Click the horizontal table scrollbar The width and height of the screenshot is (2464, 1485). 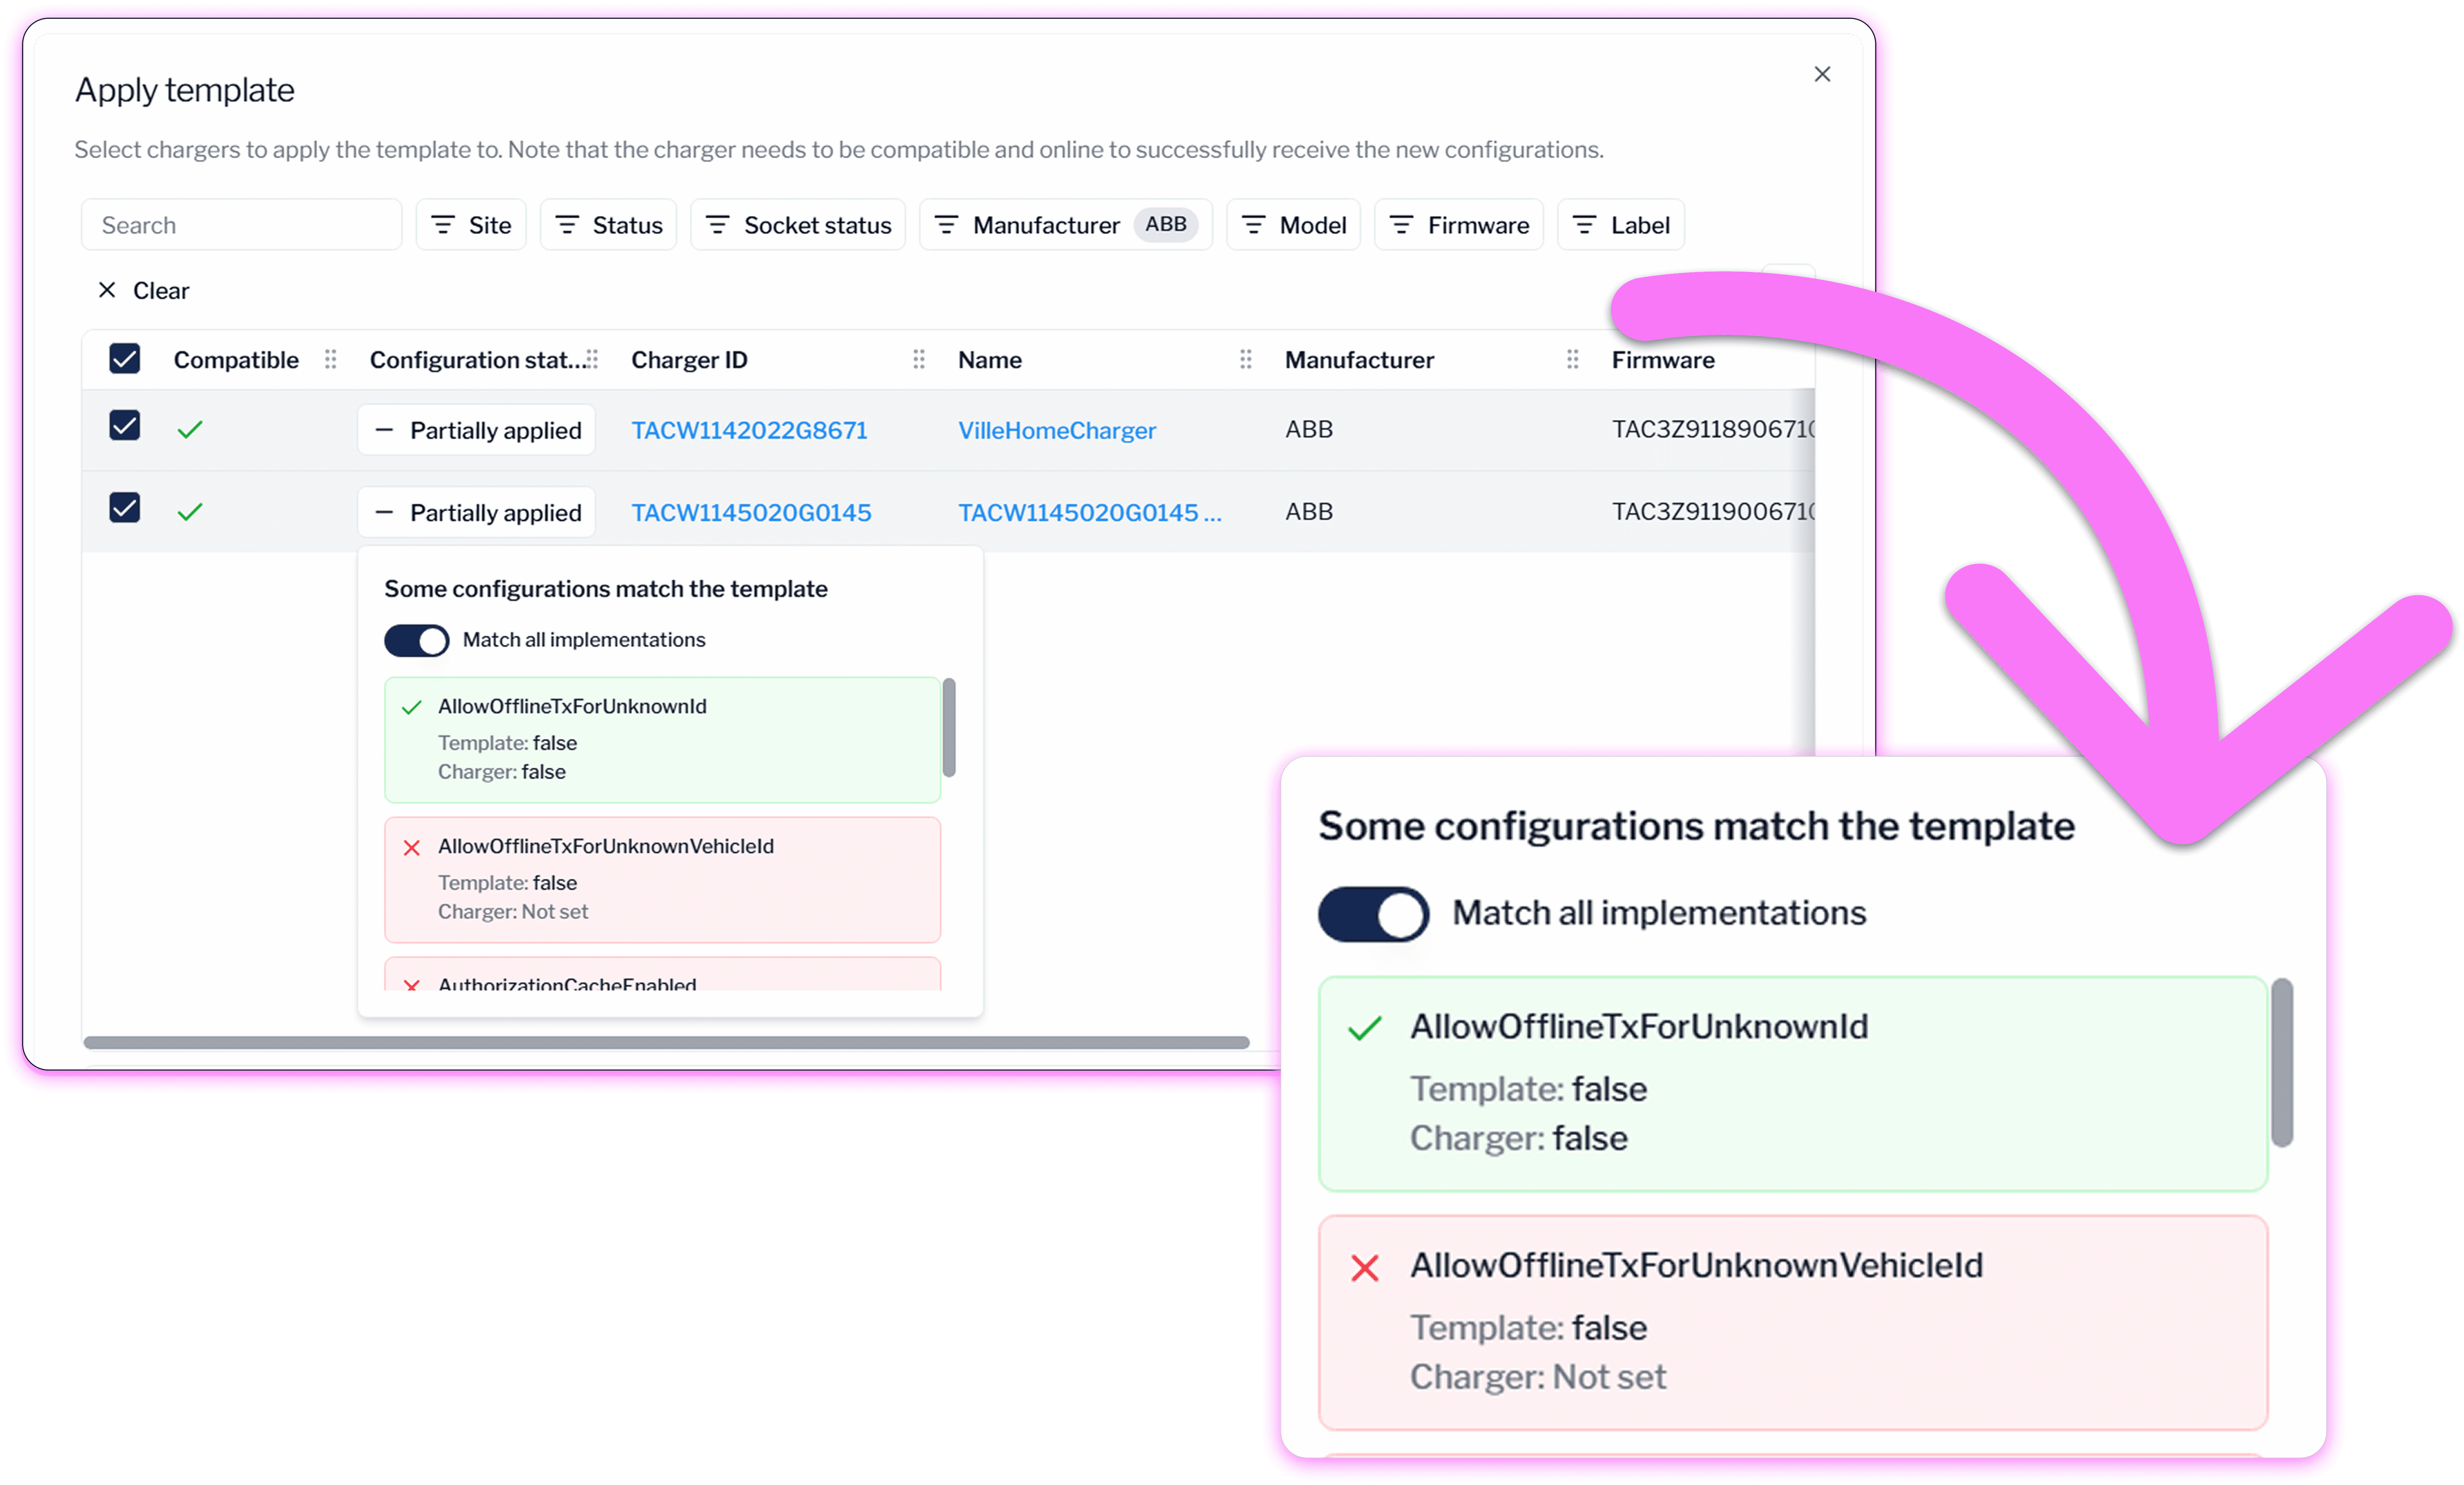coord(666,1042)
